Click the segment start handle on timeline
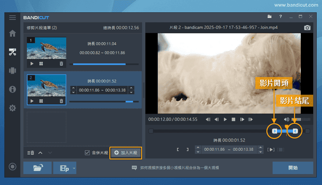Viewport: 322px width, 185px height. tap(274, 131)
